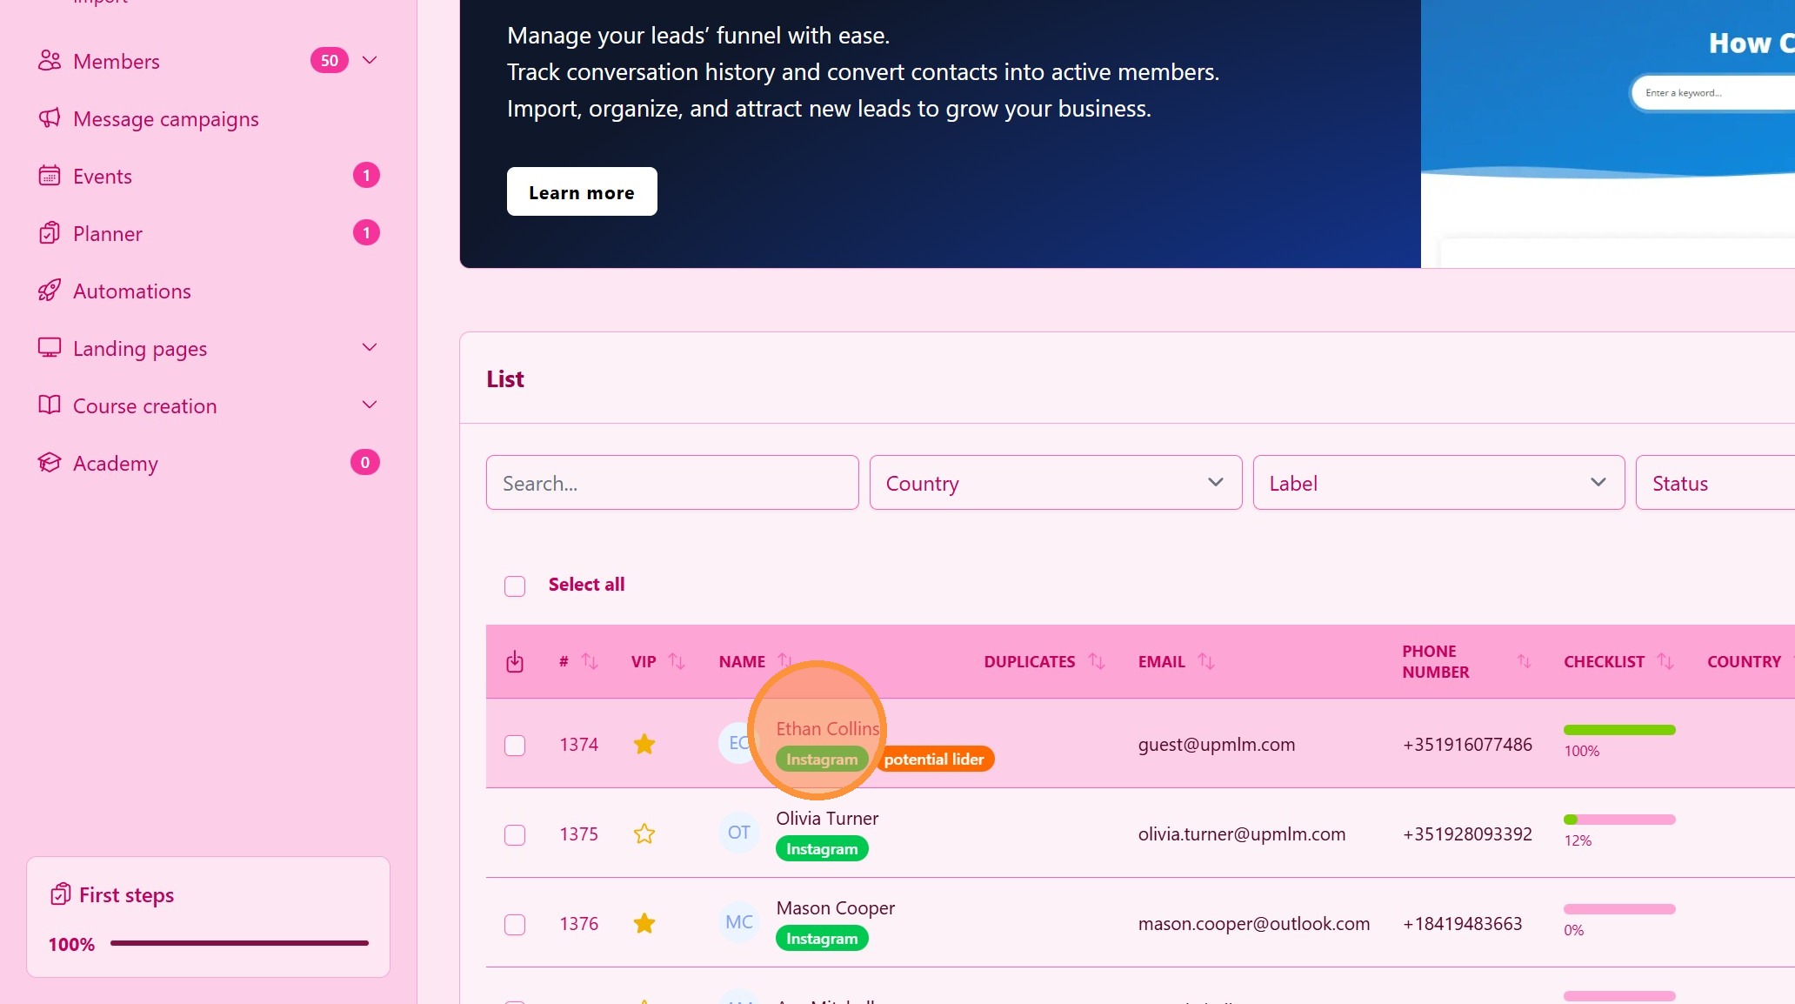Viewport: 1795px width, 1004px height.
Task: Click the Learn more button
Action: (582, 192)
